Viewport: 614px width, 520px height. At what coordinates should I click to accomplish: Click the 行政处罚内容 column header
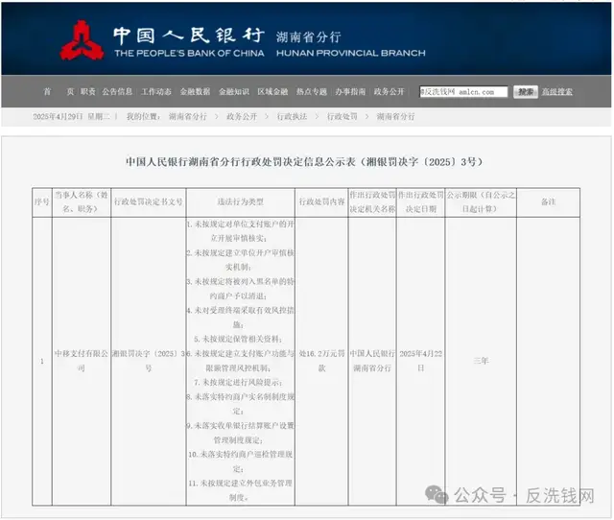322,201
